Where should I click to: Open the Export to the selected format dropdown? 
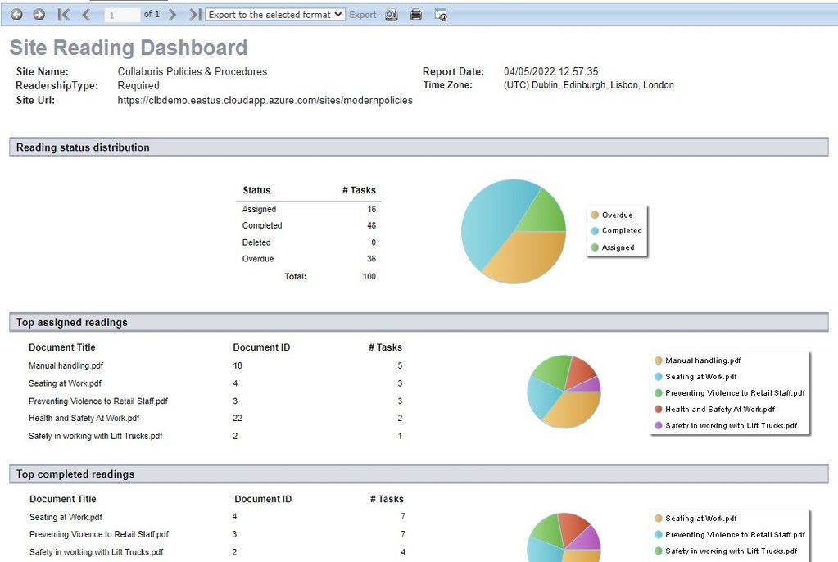[274, 14]
